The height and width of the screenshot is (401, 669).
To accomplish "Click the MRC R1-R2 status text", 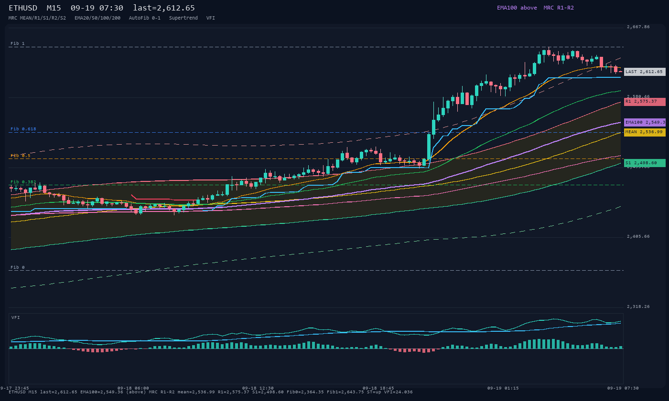I will coord(559,8).
